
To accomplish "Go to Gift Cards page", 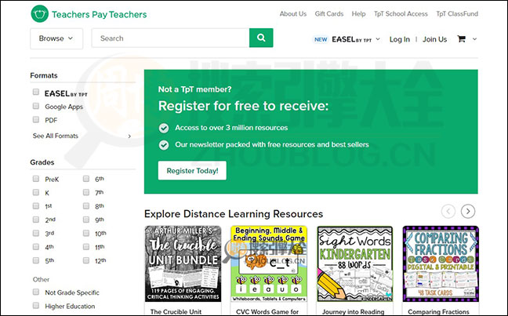I will pos(329,14).
